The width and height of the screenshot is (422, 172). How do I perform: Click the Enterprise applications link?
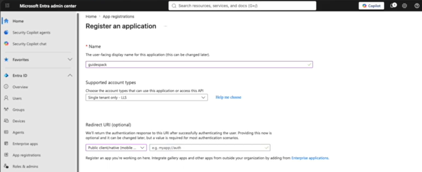tap(310, 158)
